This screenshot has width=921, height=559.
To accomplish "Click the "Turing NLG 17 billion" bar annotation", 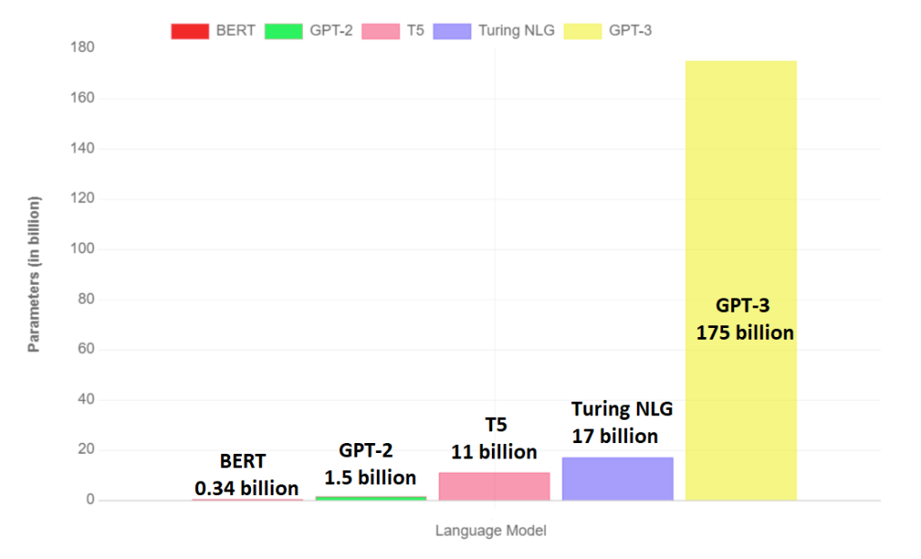I will 622,422.
